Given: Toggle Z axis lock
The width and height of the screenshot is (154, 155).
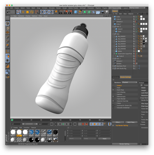Looking at the screenshot, I should click(x=51, y=12).
